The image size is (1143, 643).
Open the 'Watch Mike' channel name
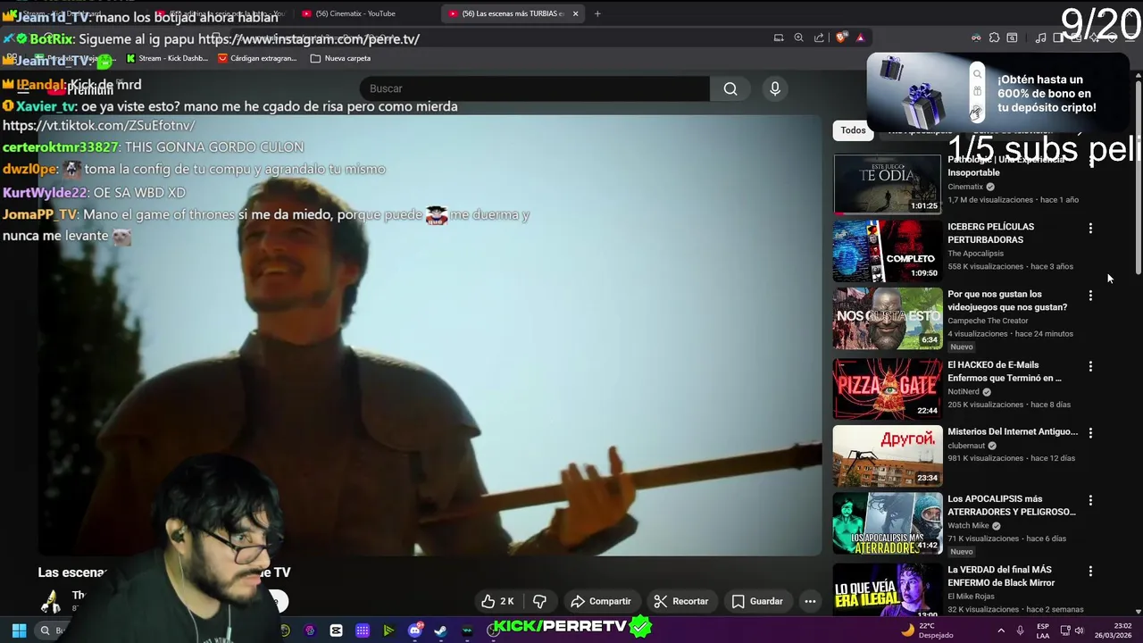(967, 526)
